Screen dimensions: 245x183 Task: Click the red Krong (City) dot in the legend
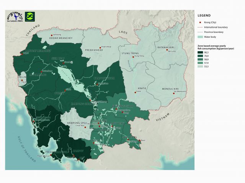click(x=200, y=22)
